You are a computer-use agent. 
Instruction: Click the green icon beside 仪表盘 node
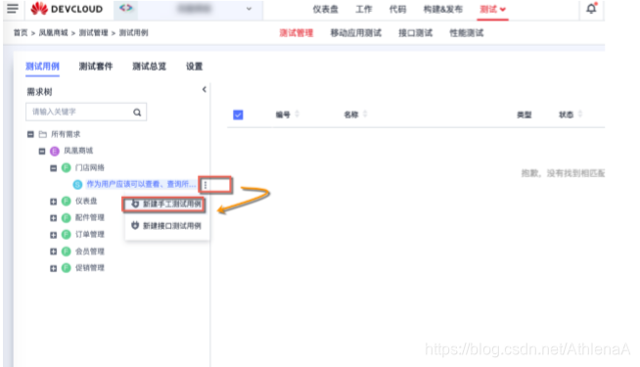coord(67,202)
